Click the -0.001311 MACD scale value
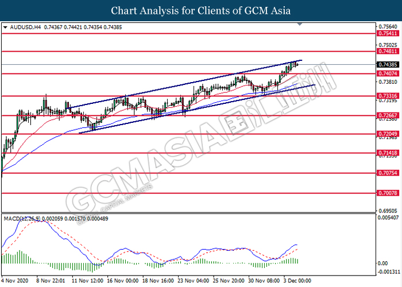402x287 pixels. 388,272
